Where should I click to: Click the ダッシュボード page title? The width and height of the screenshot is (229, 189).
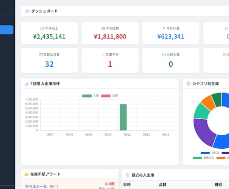tap(44, 11)
